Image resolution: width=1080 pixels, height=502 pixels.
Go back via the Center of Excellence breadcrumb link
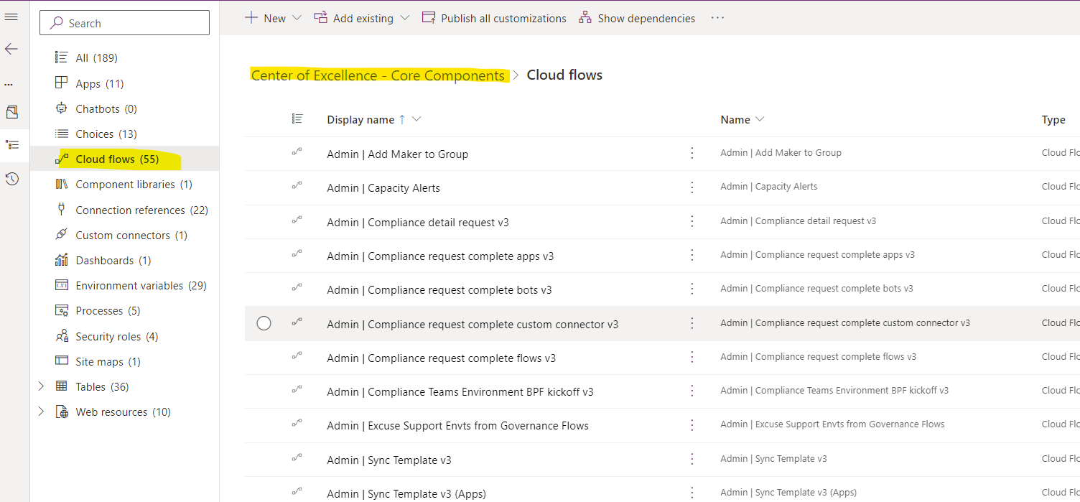378,75
